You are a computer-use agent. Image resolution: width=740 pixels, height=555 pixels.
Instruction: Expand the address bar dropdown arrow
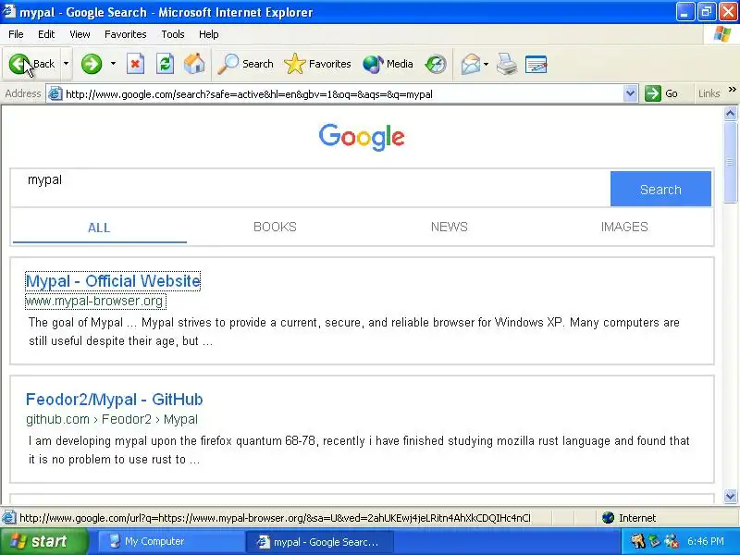[630, 93]
